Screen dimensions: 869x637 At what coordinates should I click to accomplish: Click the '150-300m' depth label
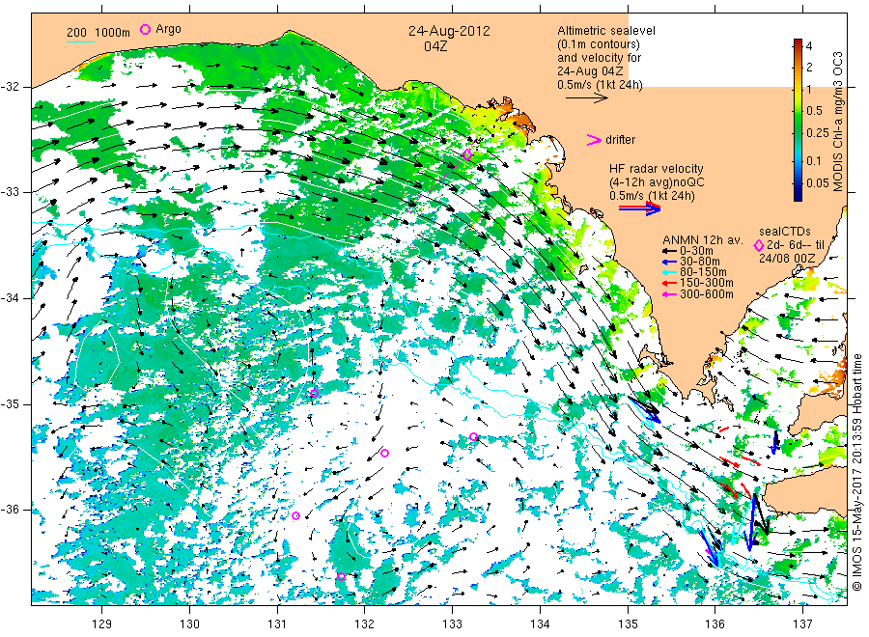tap(707, 283)
